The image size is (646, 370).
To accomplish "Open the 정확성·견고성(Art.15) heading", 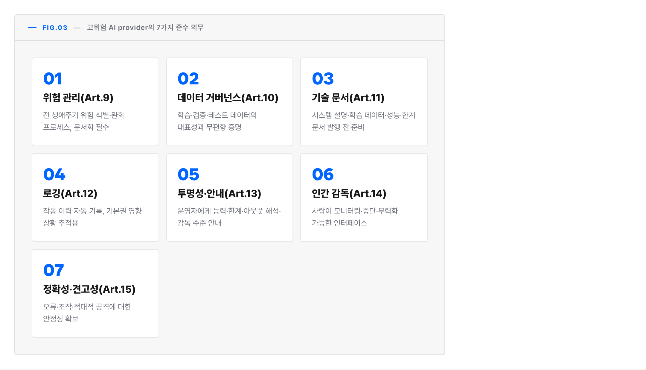I will point(89,289).
